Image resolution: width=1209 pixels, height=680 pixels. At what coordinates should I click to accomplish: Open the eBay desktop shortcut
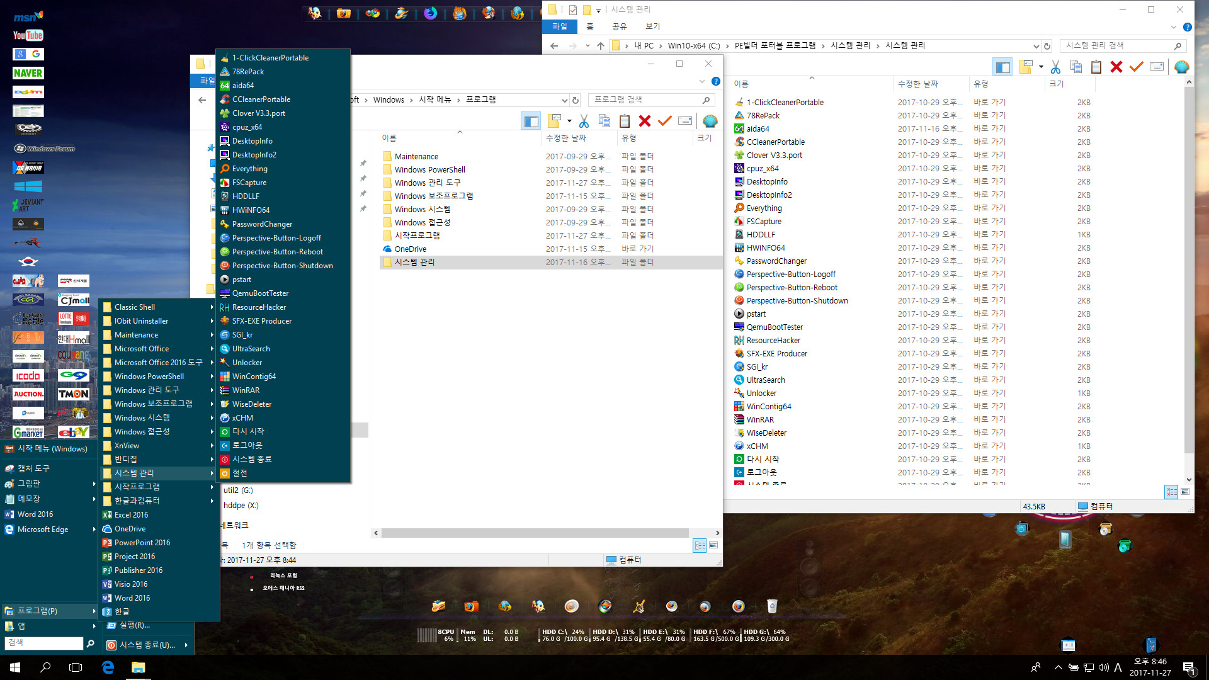pyautogui.click(x=74, y=432)
